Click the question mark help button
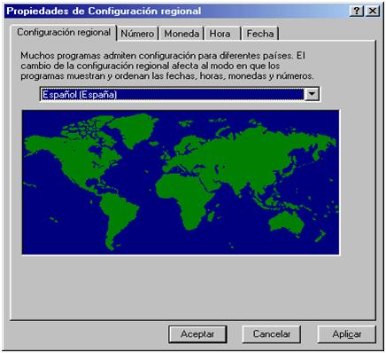Image resolution: width=386 pixels, height=353 pixels. click(x=357, y=11)
